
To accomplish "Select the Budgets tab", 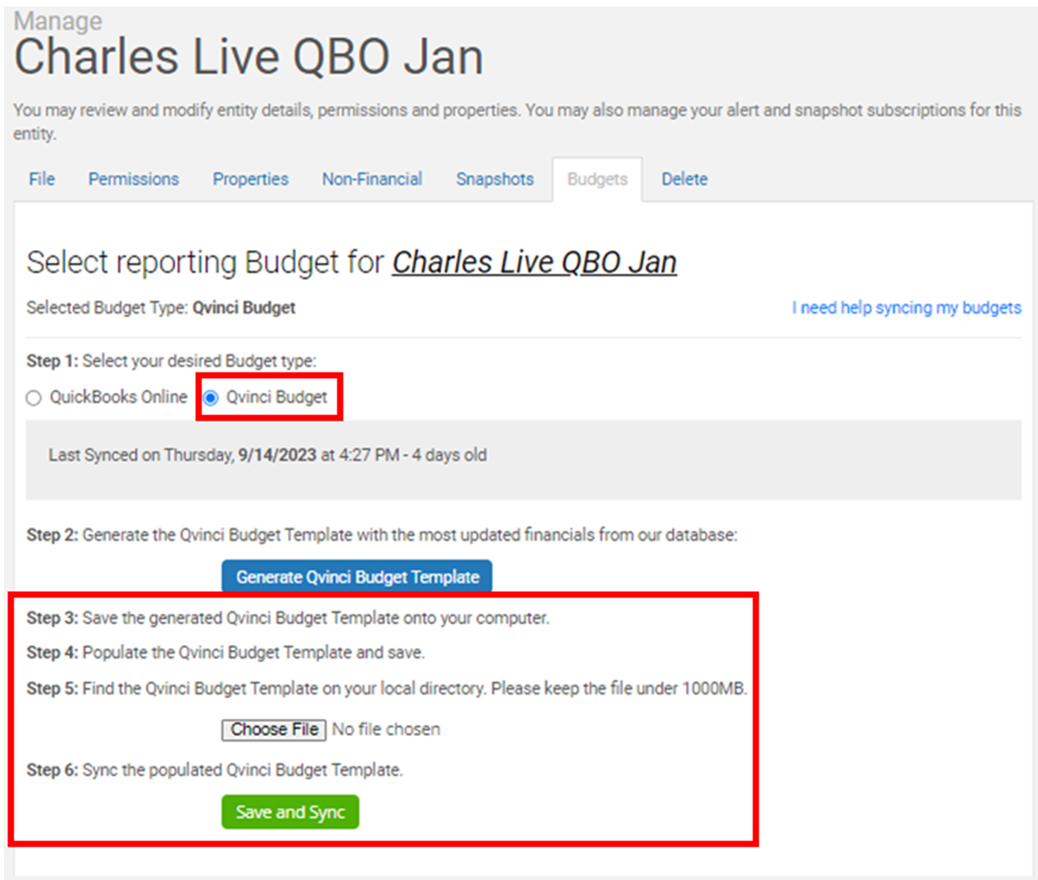I will point(598,179).
